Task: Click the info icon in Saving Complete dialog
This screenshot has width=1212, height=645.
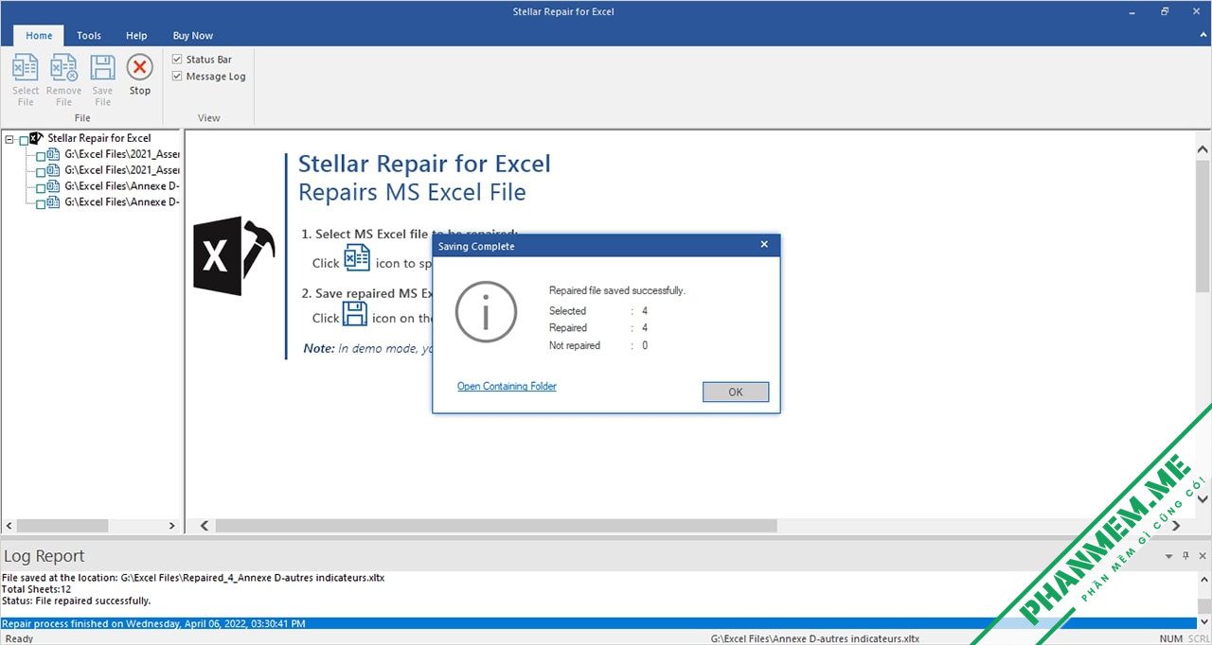Action: (x=486, y=312)
